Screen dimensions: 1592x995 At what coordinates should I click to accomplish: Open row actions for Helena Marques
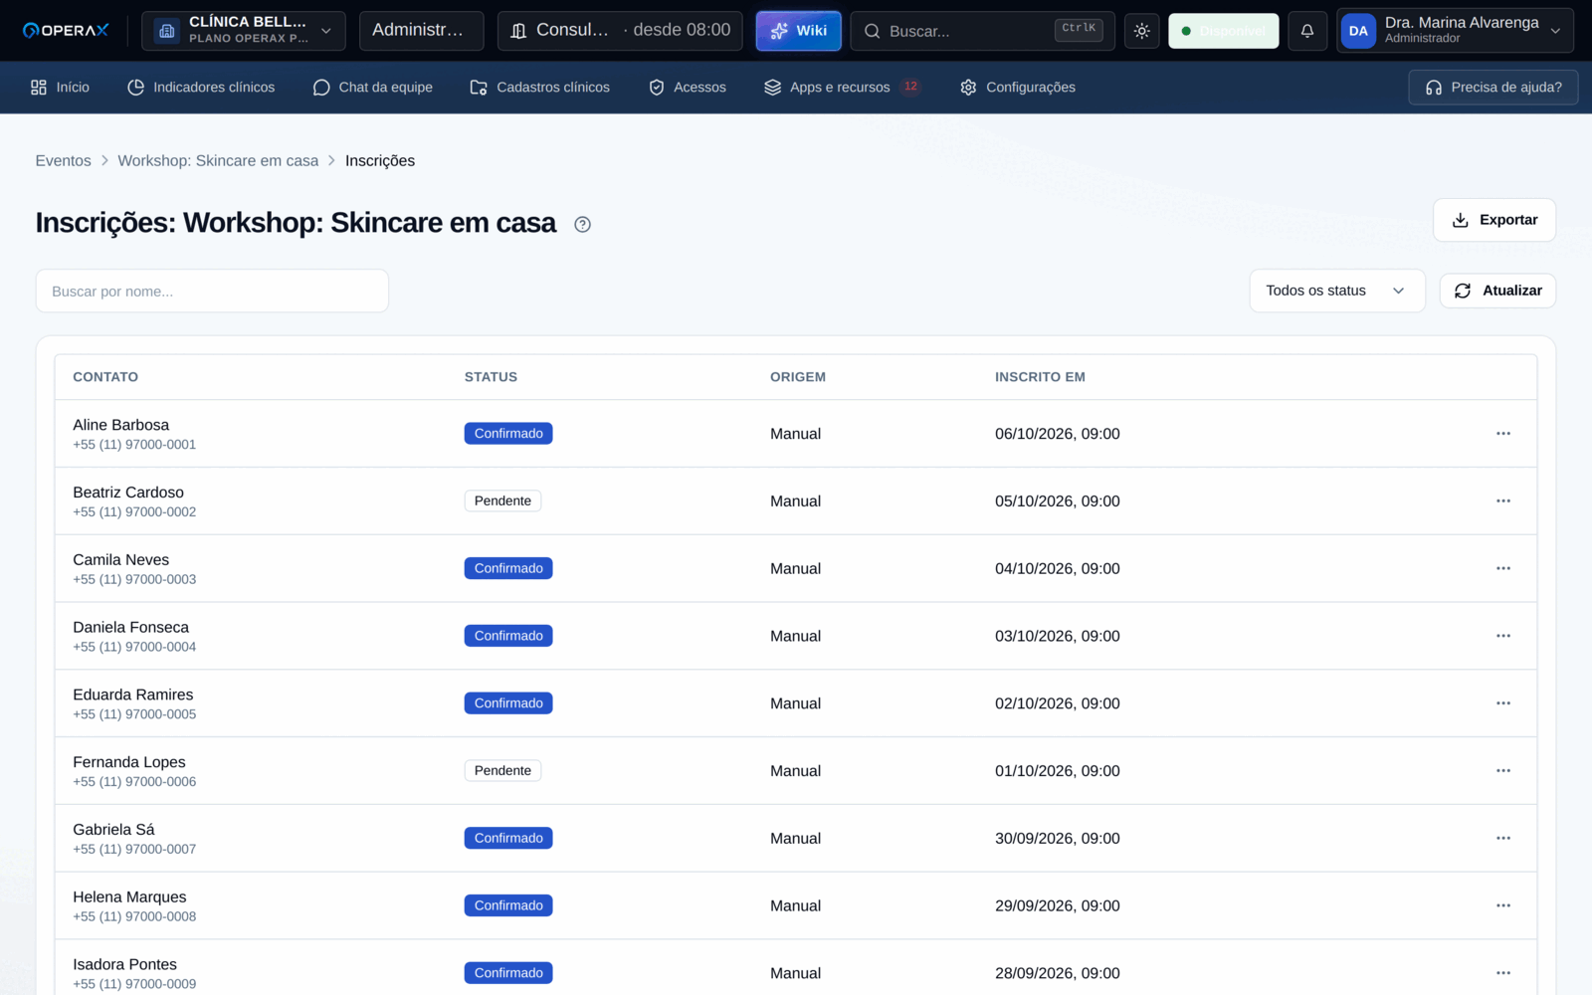click(x=1502, y=905)
